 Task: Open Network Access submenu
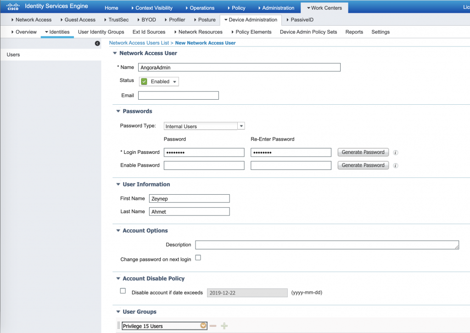pyautogui.click(x=31, y=20)
